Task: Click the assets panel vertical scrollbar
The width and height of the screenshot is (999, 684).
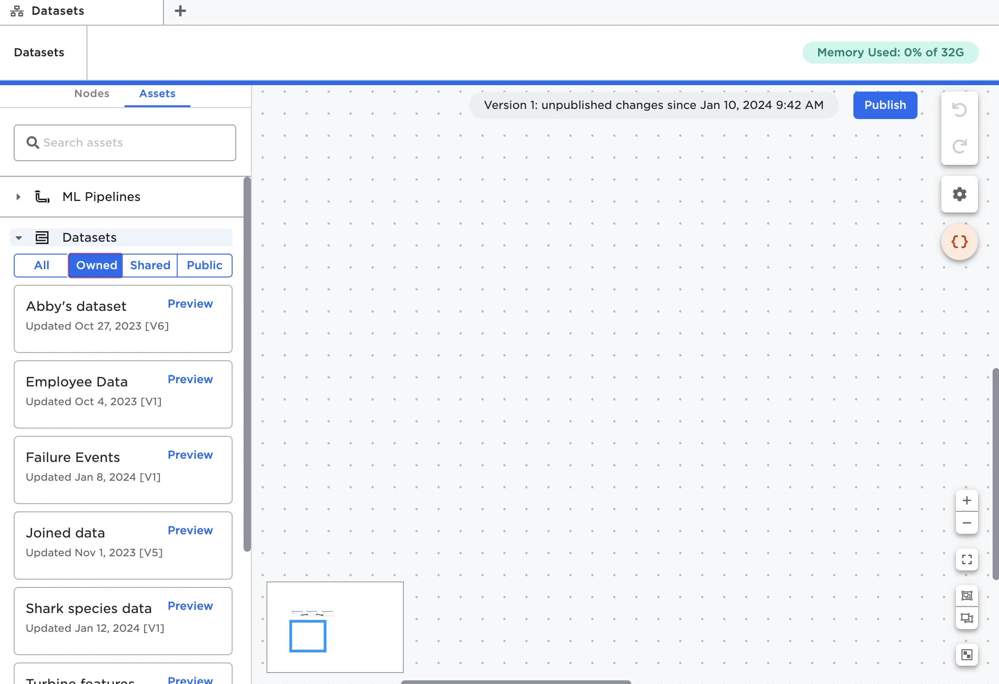Action: [247, 364]
